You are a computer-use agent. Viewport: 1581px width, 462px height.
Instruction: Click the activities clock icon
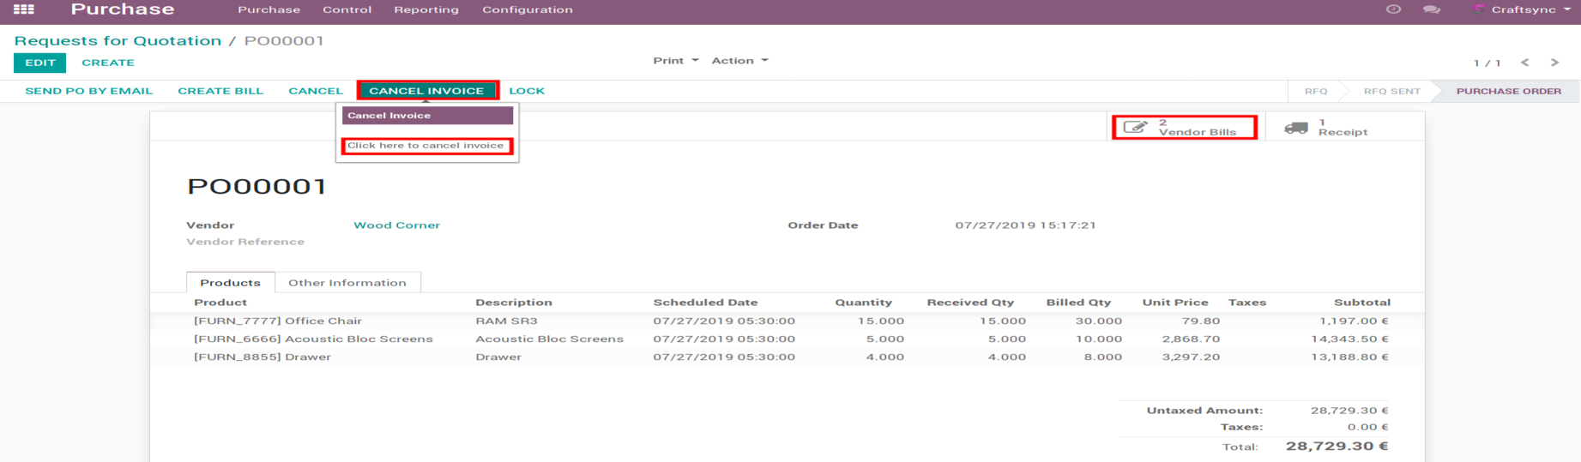1393,9
